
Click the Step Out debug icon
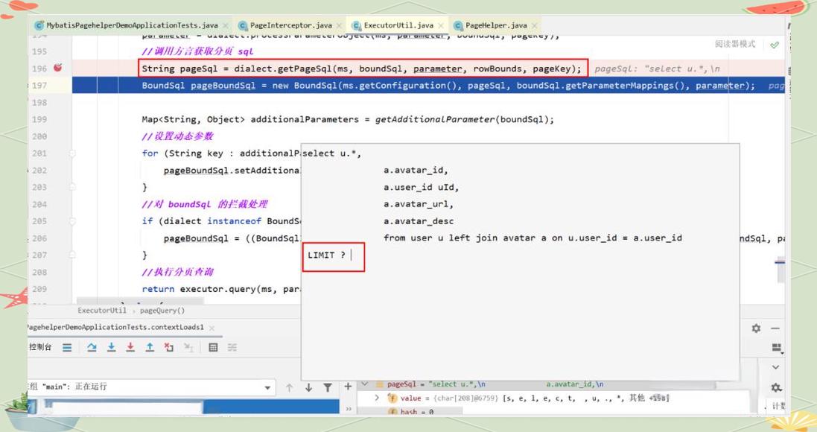coord(150,347)
